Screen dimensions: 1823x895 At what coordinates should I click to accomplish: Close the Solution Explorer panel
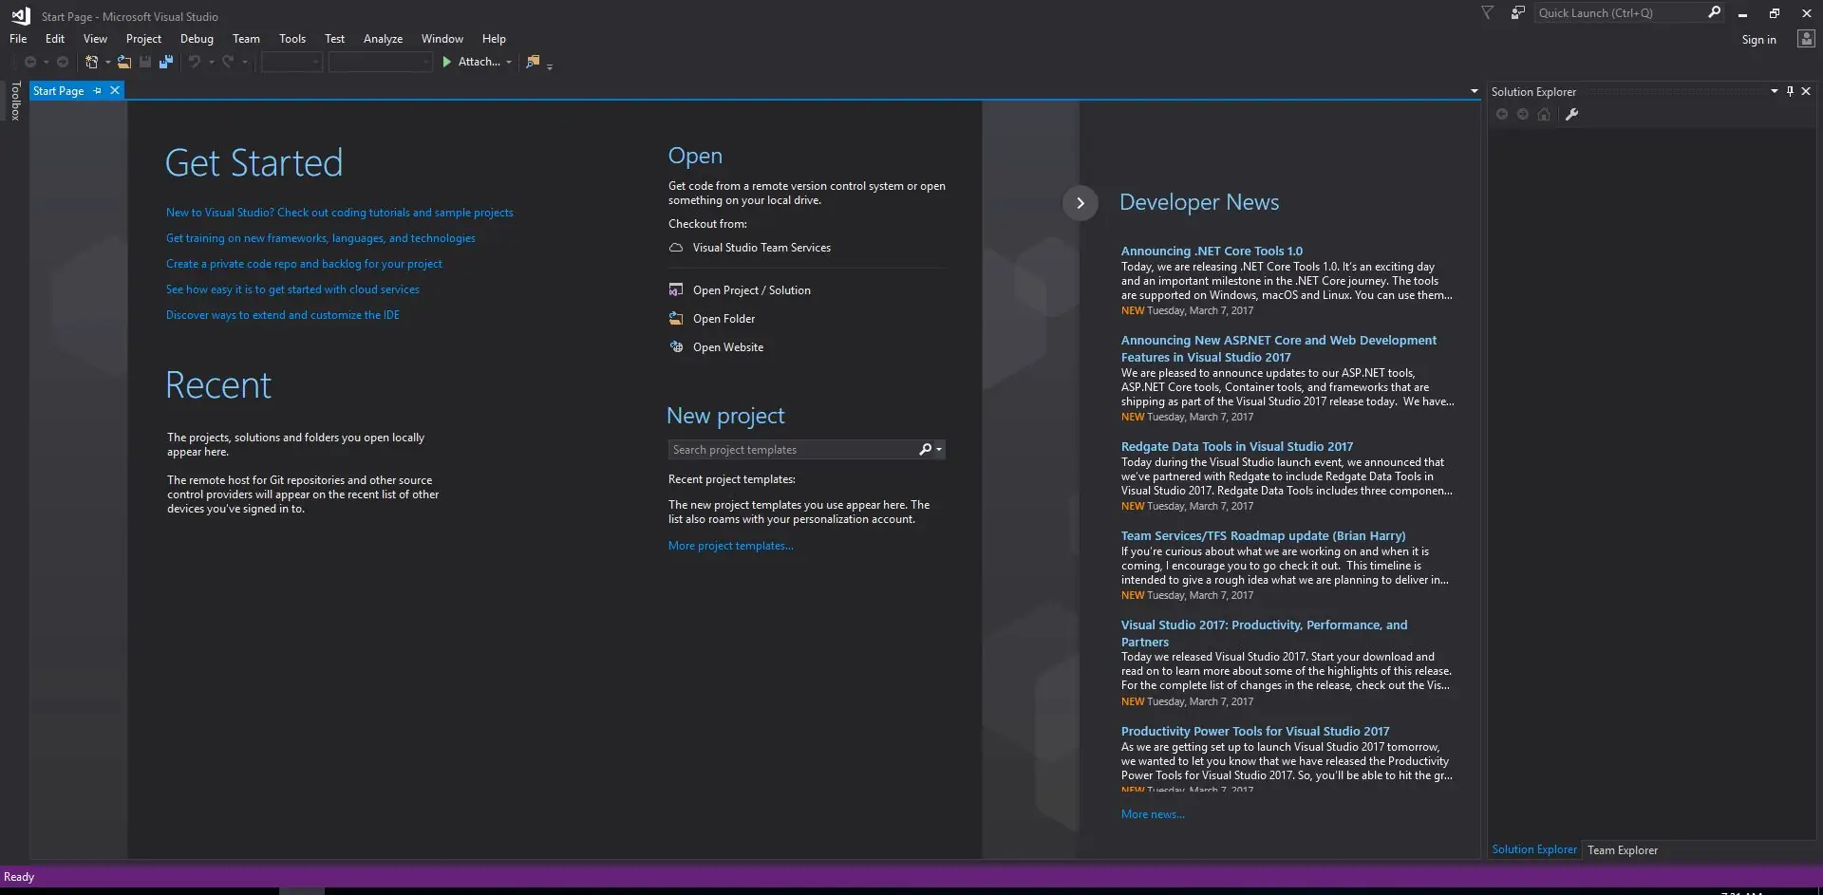pos(1806,91)
